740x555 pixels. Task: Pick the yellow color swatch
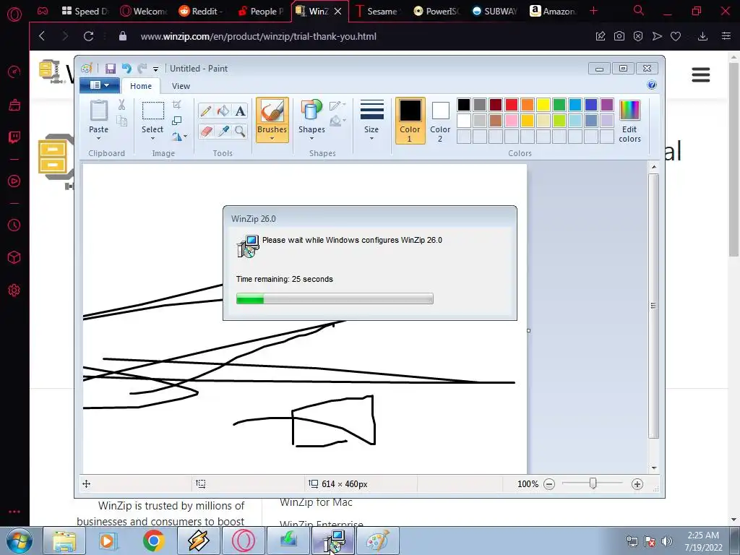[x=543, y=105]
